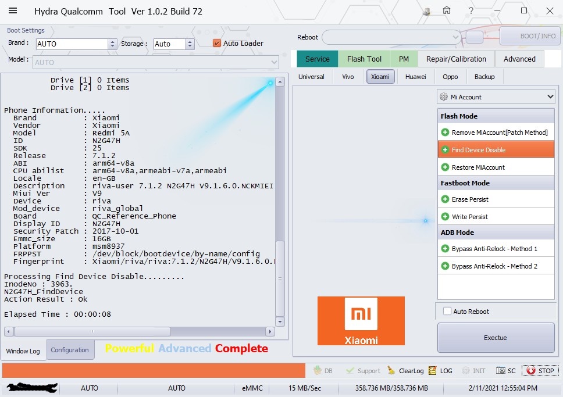This screenshot has height=397, width=563.
Task: Switch to the Configuration tab
Action: coord(70,349)
